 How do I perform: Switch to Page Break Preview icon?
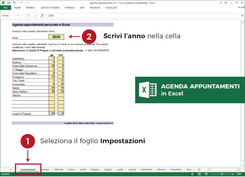(x=207, y=174)
